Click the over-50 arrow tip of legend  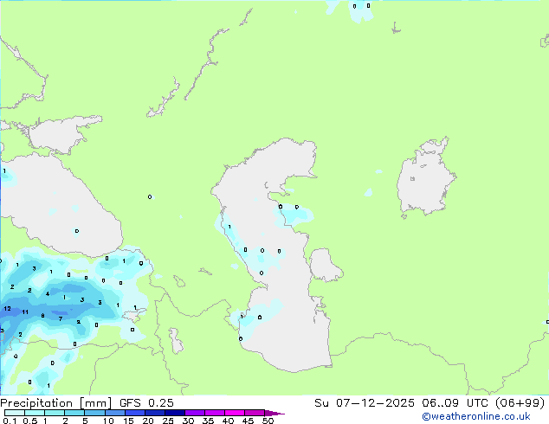(274, 413)
